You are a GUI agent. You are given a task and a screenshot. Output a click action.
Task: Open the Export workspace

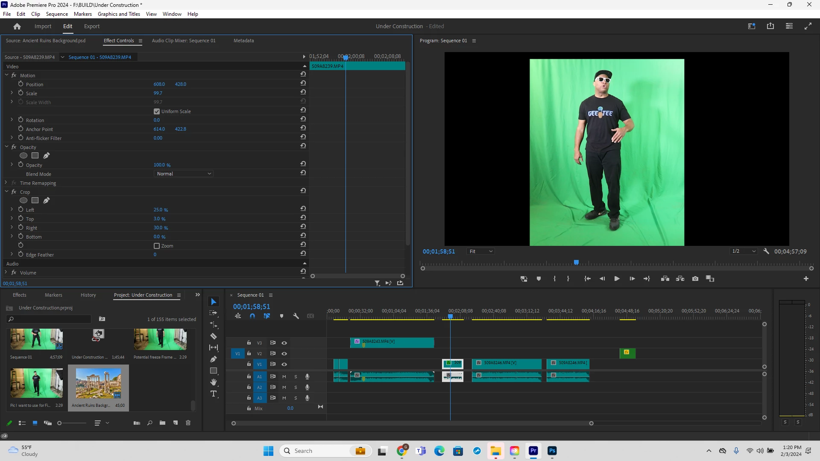(x=91, y=26)
